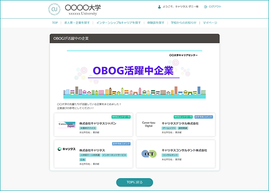269x191 pixels.
Task: Go to the TOP menu item
Action: (x=55, y=23)
